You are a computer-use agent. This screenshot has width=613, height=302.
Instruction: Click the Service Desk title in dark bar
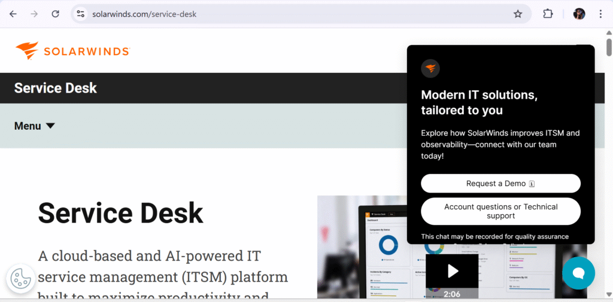56,88
